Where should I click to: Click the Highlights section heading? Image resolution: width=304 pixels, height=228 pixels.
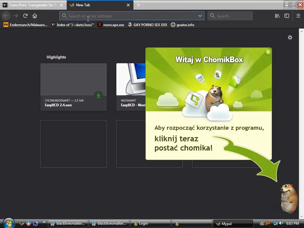coord(56,57)
